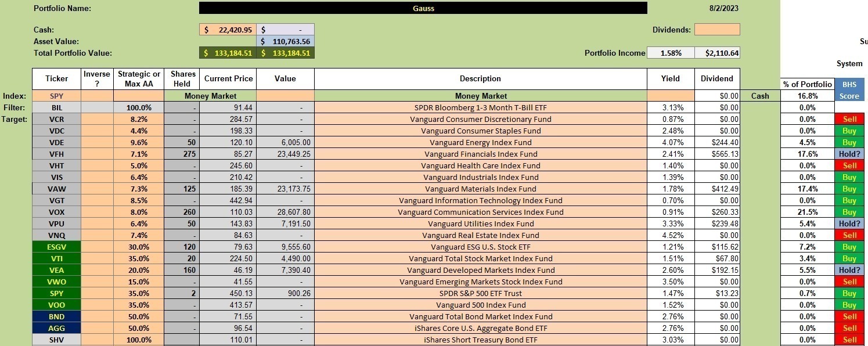This screenshot has height=346, width=868.
Task: Click SPDR S&P 500 ETF Trust description
Action: [480, 293]
